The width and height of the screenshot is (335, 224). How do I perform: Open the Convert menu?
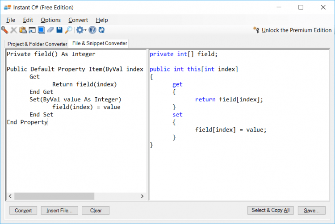click(x=78, y=20)
